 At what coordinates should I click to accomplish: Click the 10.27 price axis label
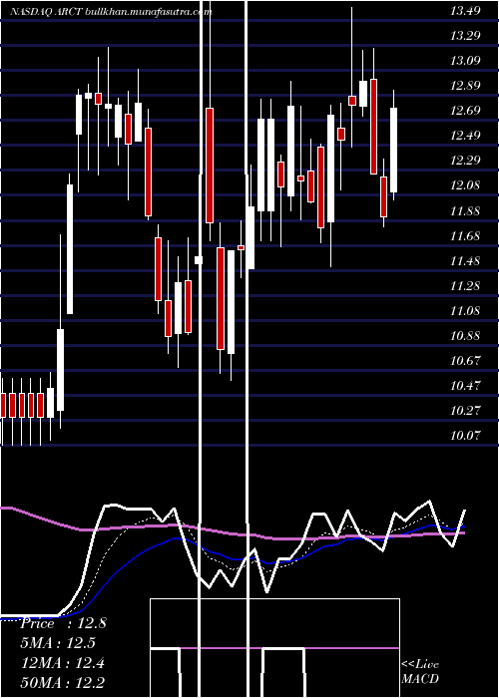465,410
